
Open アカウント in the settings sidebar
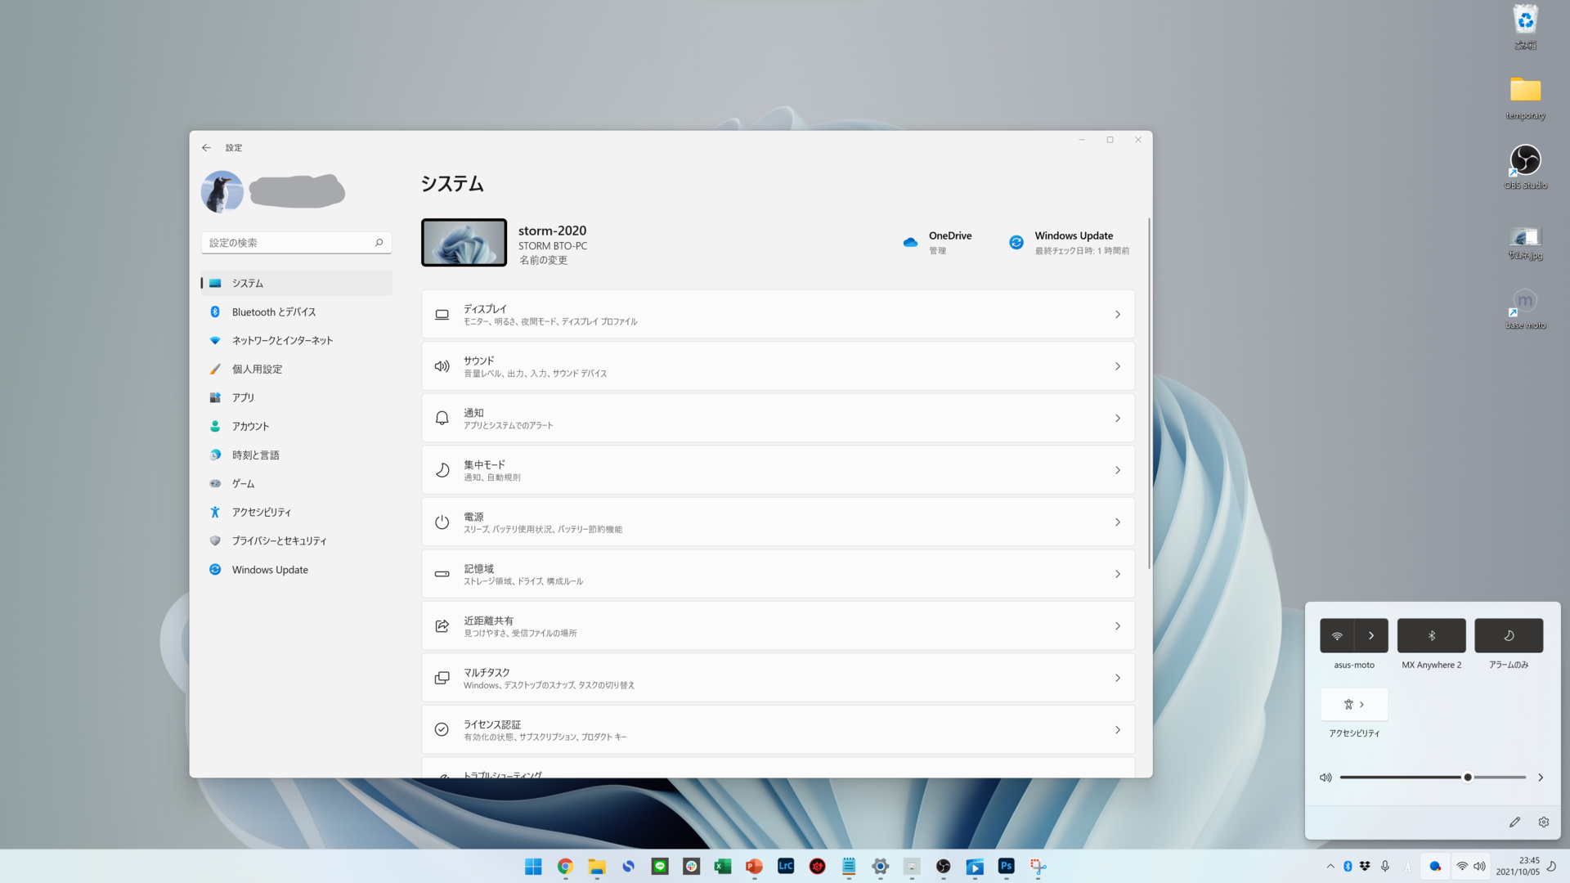coord(296,426)
